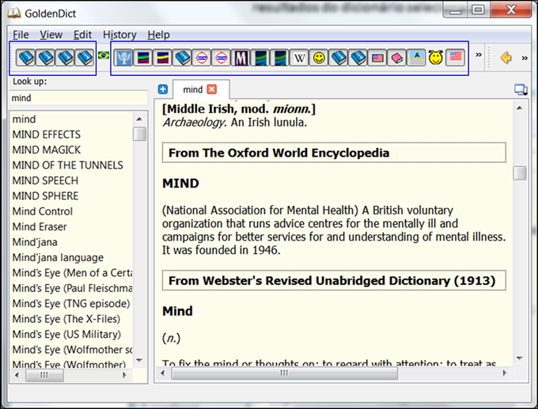Open the Edit menu
Screen dimensions: 538x409
coord(82,35)
